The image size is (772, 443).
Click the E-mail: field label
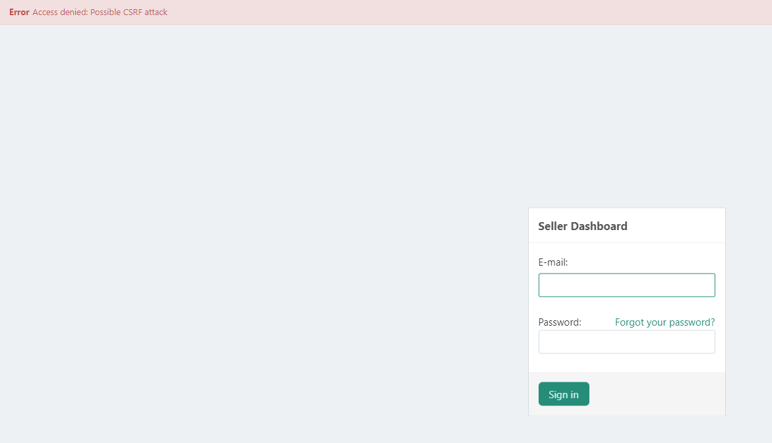coord(553,262)
